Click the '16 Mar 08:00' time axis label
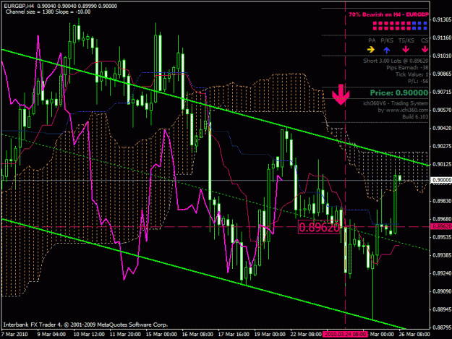This screenshot has height=339, width=452. [x=197, y=334]
